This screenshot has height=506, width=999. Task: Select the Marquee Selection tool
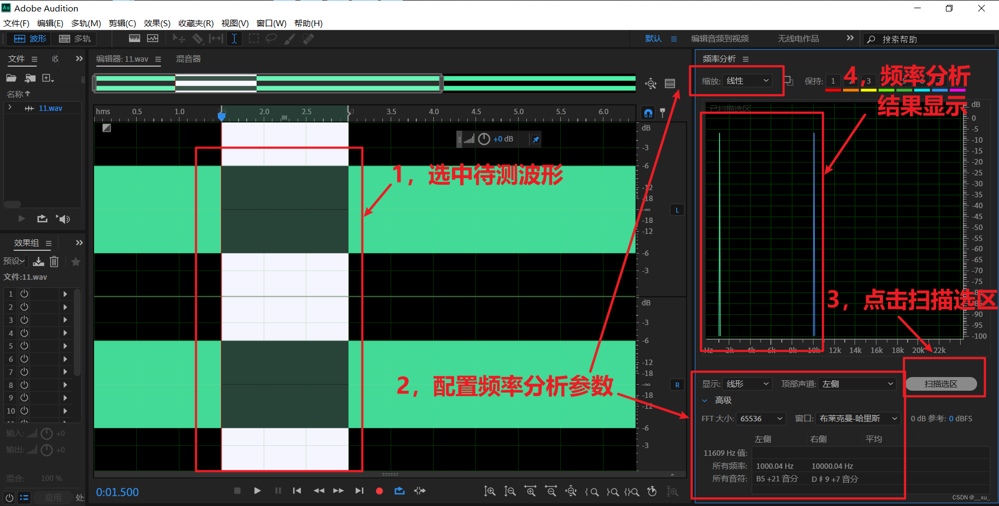point(254,39)
